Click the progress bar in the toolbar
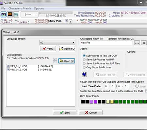 pyautogui.click(x=56, y=13)
